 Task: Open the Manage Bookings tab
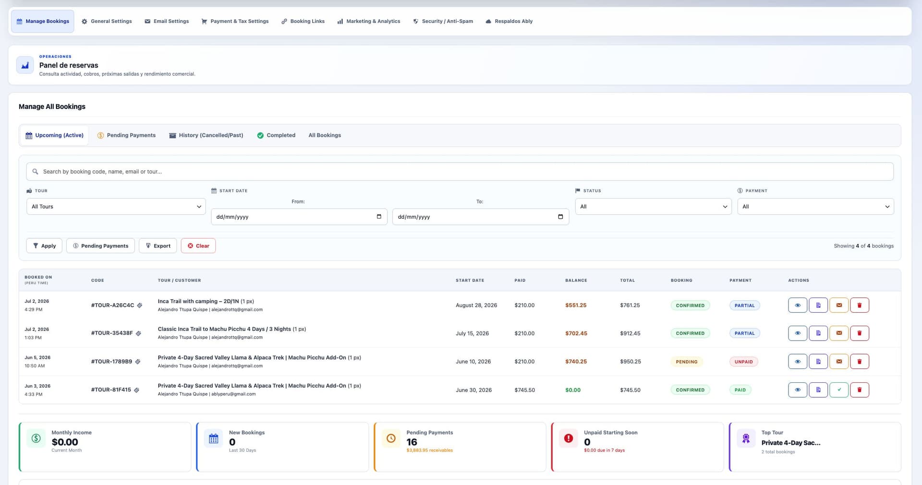click(43, 21)
